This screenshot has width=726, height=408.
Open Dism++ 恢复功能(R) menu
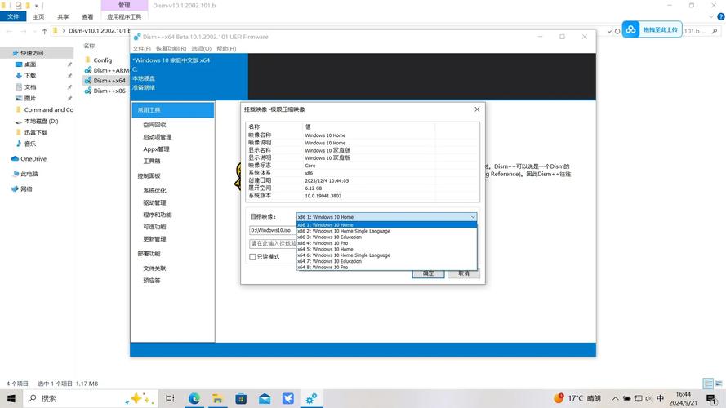tap(171, 49)
